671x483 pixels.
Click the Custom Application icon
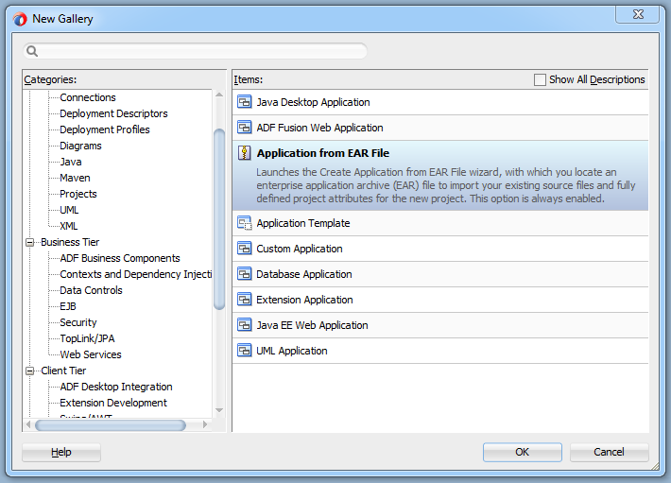pos(245,249)
